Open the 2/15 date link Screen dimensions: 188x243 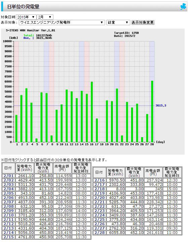[8, 237]
